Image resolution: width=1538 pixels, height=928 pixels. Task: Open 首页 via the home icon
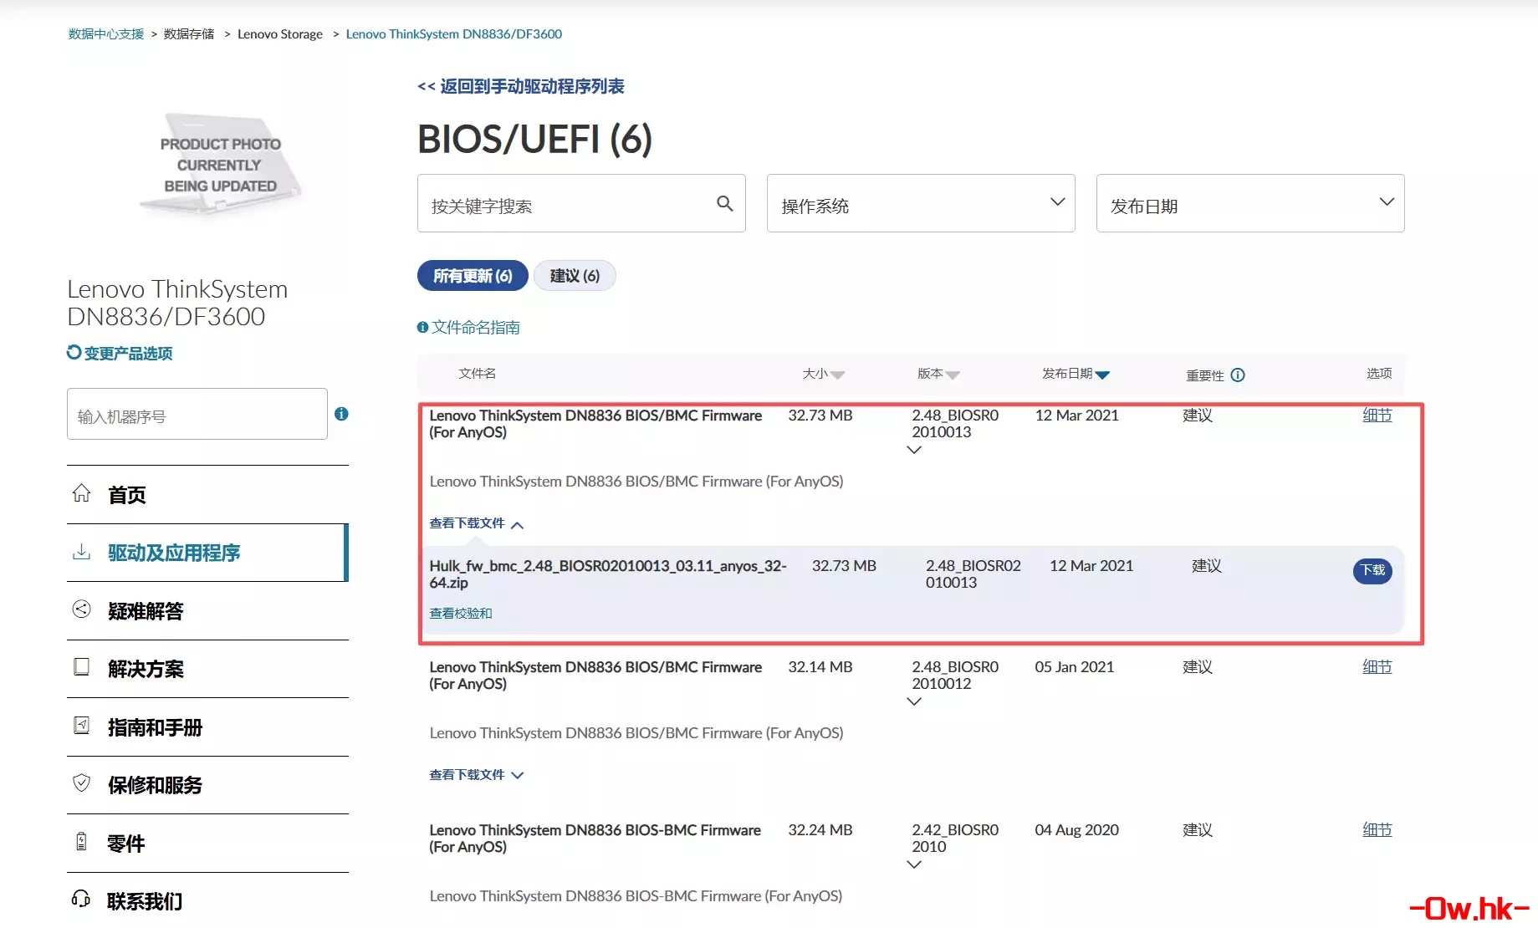[81, 493]
